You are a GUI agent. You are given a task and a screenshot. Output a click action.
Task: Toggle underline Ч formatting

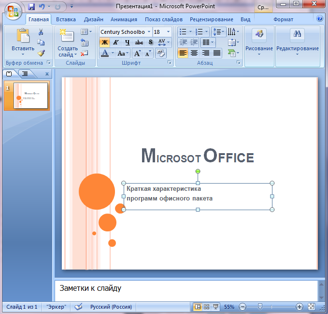128,43
